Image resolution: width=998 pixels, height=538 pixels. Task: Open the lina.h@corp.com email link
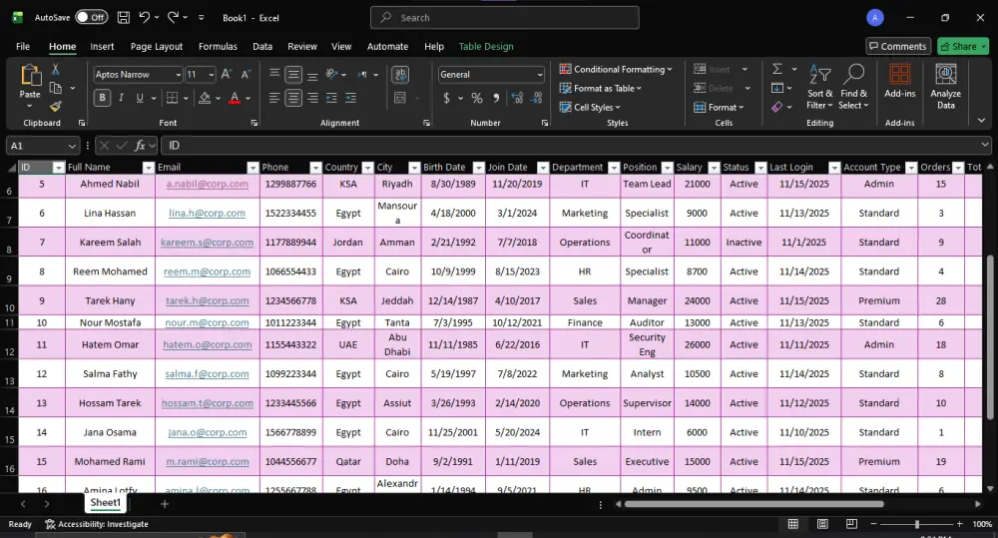click(x=207, y=214)
